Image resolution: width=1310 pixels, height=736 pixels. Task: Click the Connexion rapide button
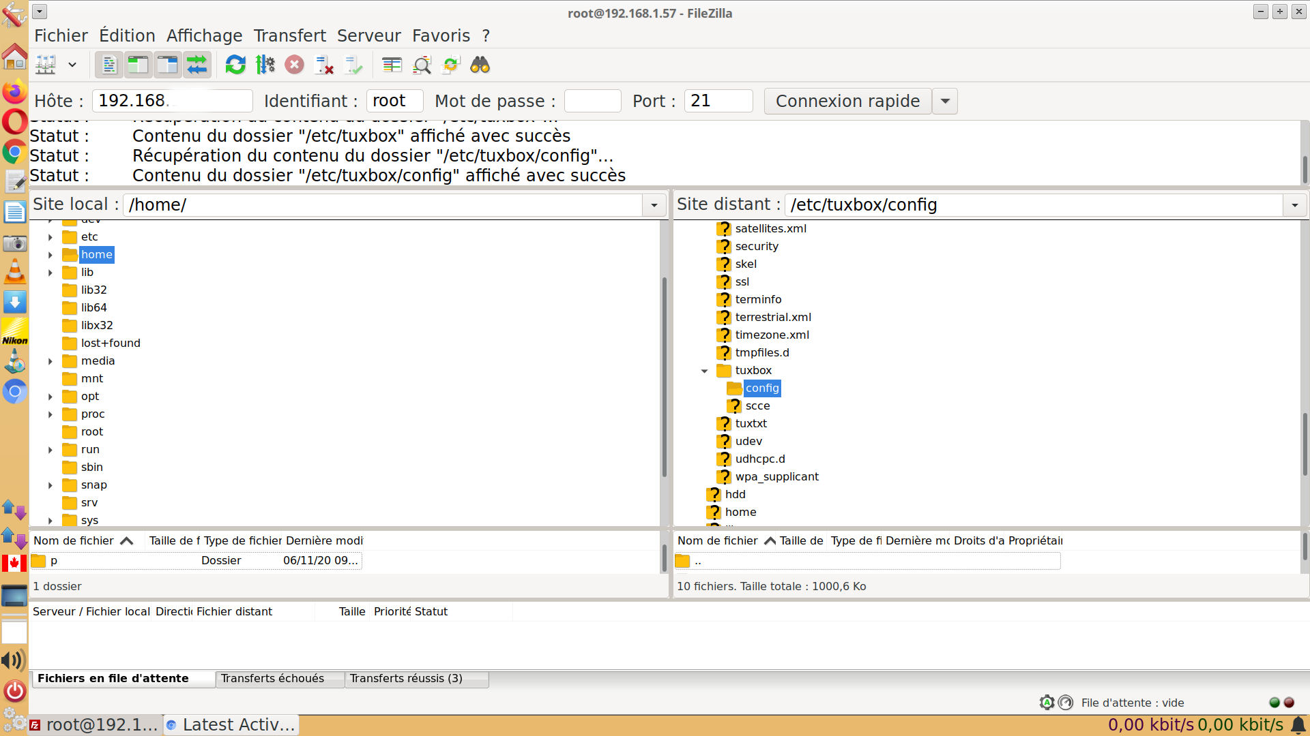(847, 101)
